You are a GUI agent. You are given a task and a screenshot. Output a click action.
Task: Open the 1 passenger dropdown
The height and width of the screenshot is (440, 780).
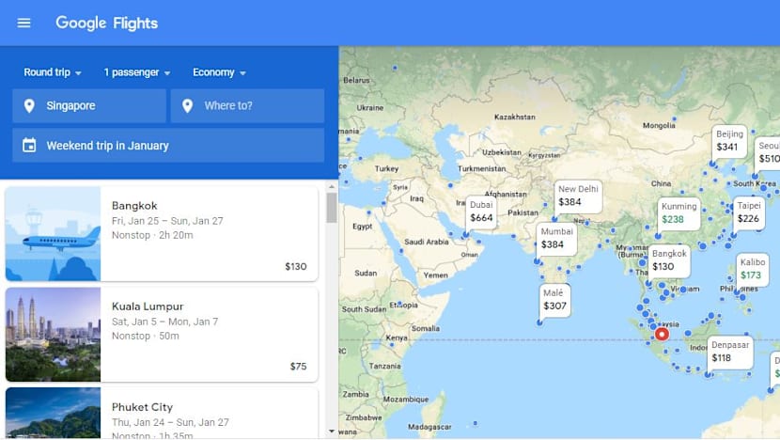137,72
